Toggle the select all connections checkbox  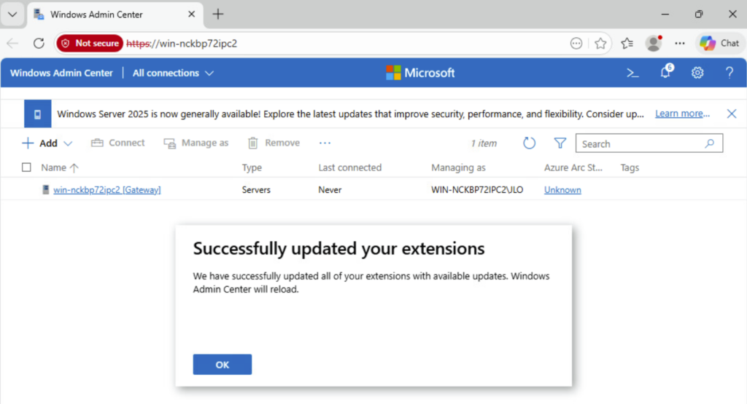(27, 167)
